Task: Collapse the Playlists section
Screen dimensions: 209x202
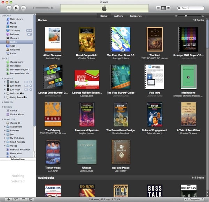Action: click(2, 119)
